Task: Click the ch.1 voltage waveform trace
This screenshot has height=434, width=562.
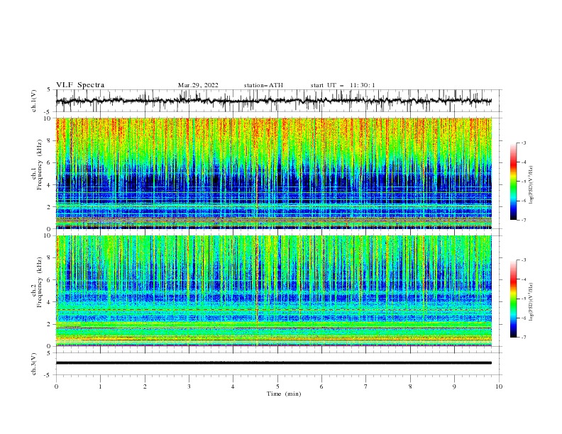Action: pos(273,101)
